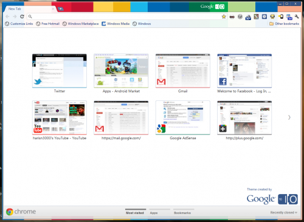Click the forward navigation arrow
The image size is (304, 222).
[x=15, y=16]
